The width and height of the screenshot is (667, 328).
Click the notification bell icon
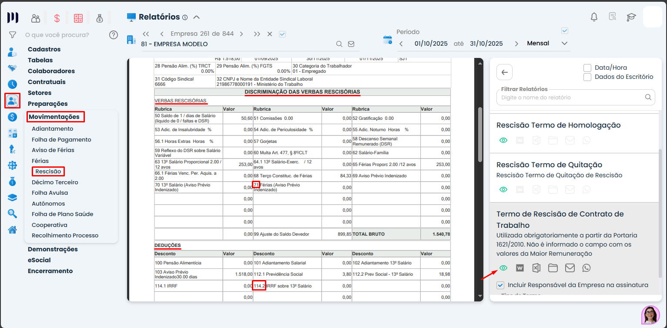(594, 17)
